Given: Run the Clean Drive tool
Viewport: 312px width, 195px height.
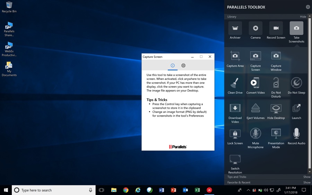Looking at the screenshot, I should point(235,86).
